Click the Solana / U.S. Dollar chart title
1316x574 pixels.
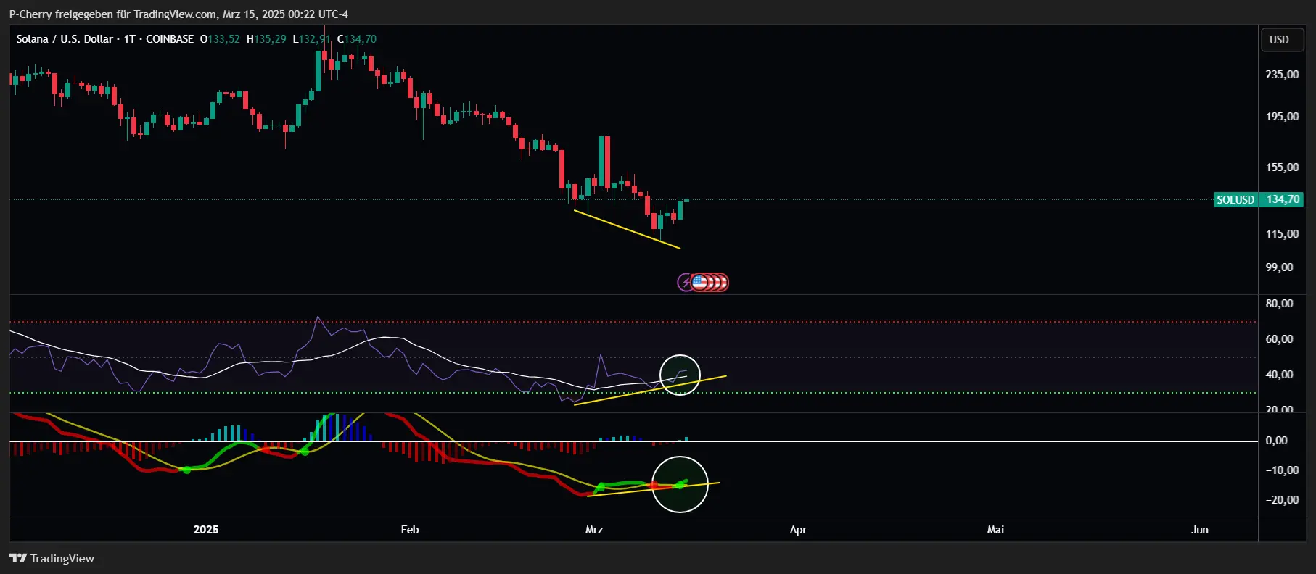point(65,39)
